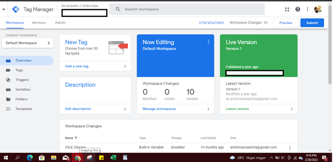Sort by Name using the up arrow
The height and width of the screenshot is (162, 334).
coord(76,138)
